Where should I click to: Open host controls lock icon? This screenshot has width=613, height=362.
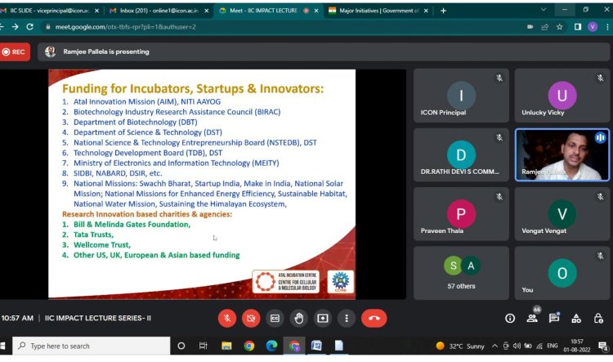coord(598,318)
